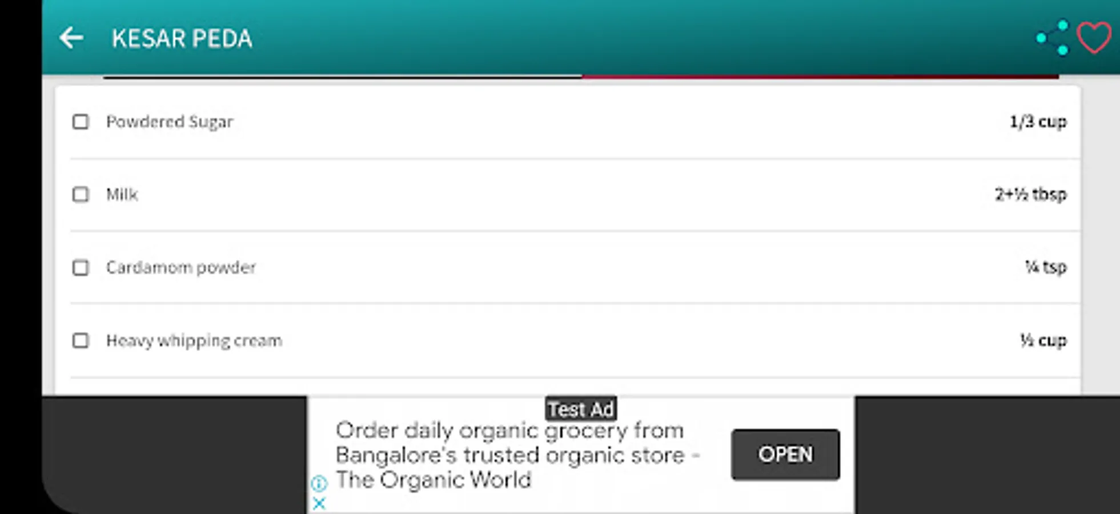Select the Heavy whipping cream label
The image size is (1120, 514).
(194, 341)
